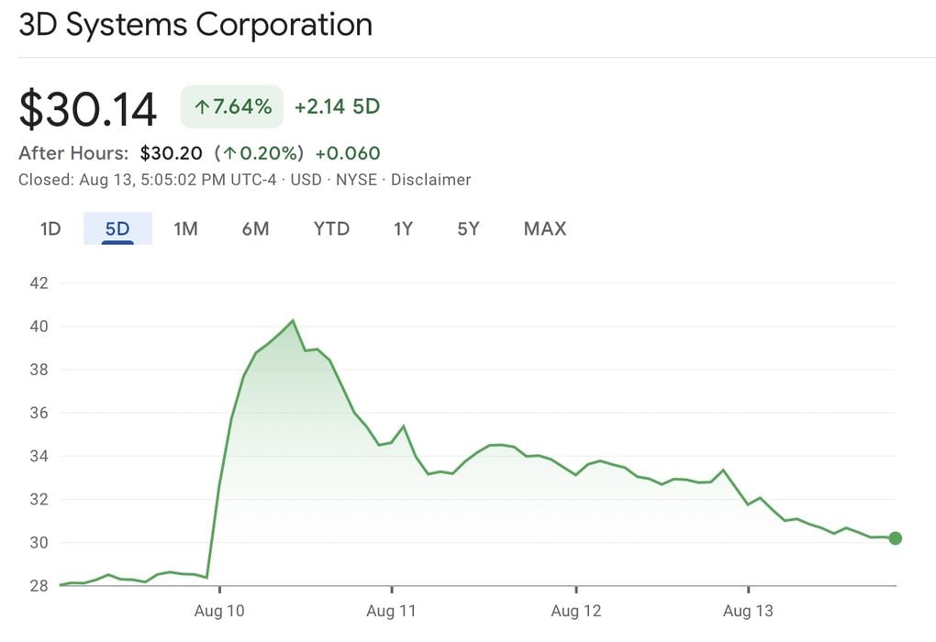Click the $30.14 current price
This screenshot has width=936, height=642.
(88, 109)
